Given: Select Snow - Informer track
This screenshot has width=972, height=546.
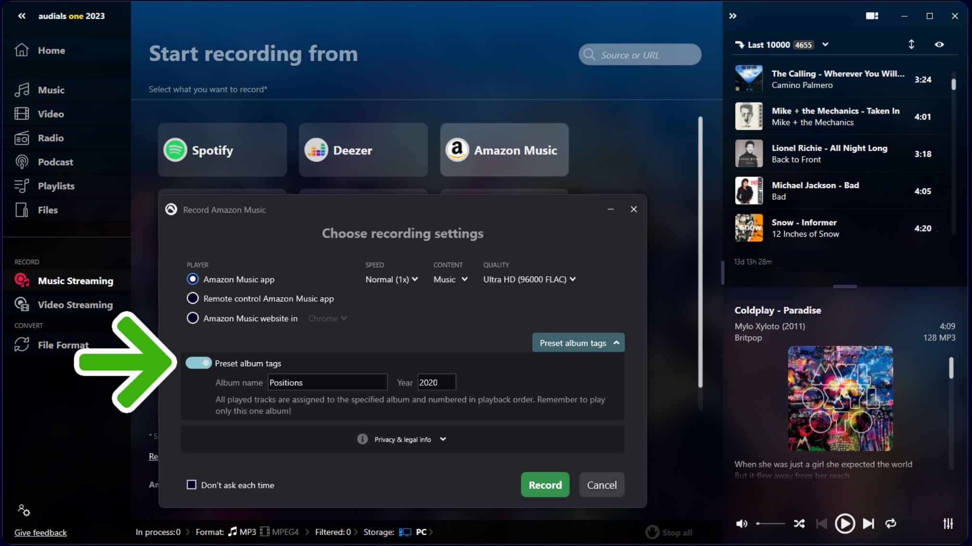Looking at the screenshot, I should pos(841,228).
